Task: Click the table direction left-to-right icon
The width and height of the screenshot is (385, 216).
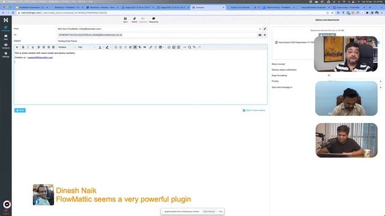Action: point(135,47)
